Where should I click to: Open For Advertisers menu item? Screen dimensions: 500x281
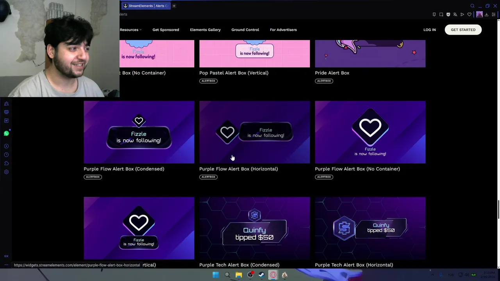click(283, 30)
